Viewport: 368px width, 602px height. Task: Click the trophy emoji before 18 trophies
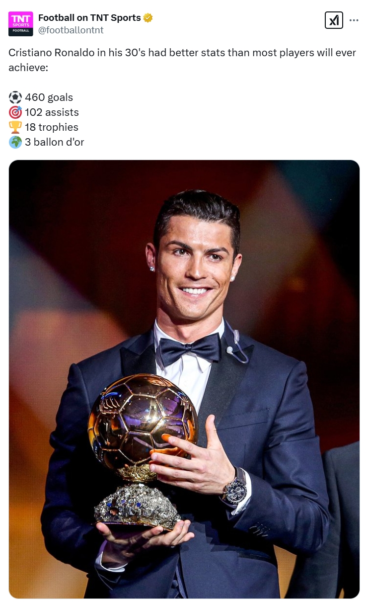(15, 127)
